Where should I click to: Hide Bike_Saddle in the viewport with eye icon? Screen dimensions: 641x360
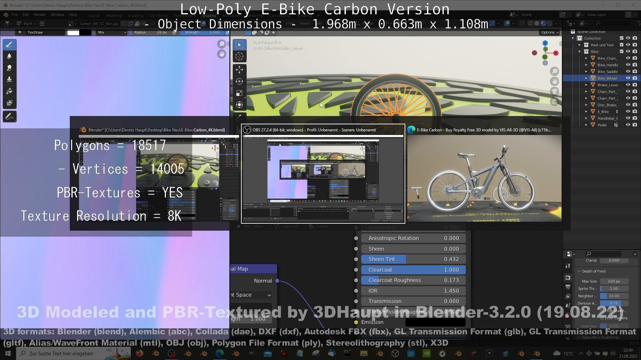tap(628, 72)
